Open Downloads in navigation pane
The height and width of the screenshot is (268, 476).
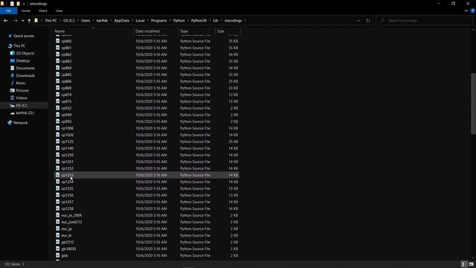[25, 76]
